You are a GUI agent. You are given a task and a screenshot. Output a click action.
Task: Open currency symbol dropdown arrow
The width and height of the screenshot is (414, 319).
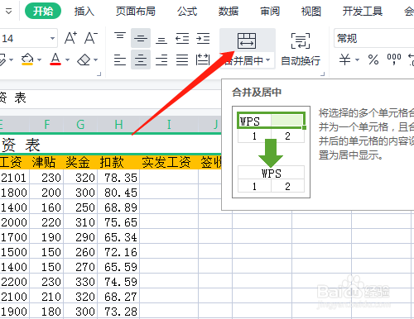click(x=357, y=60)
